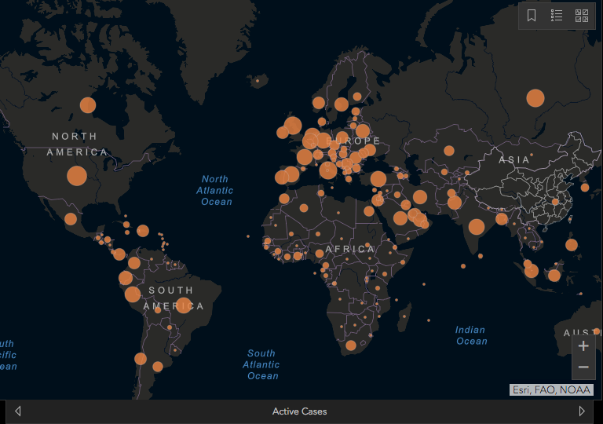Viewport: 603px width, 424px height.
Task: Go to next tab with right arrow
Action: pos(582,411)
